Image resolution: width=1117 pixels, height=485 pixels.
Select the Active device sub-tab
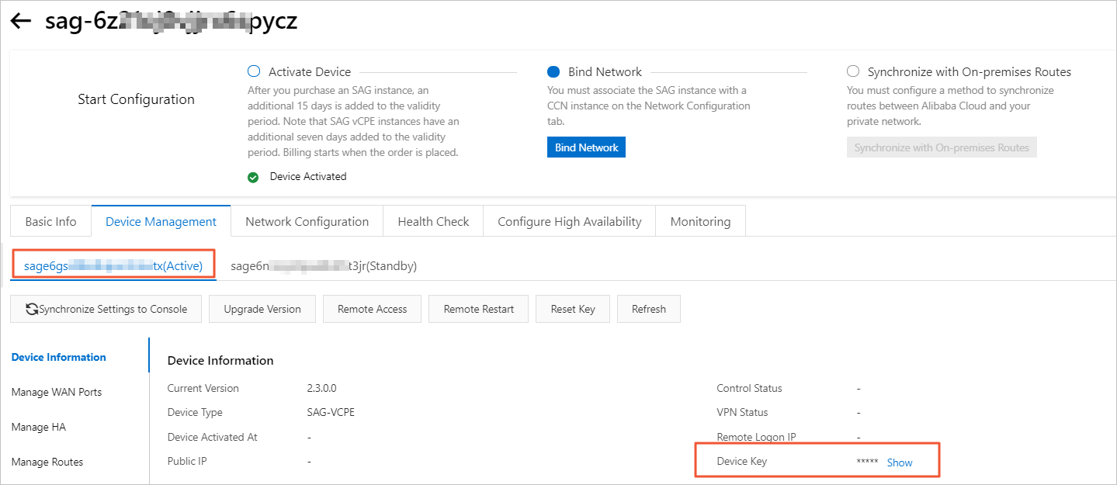pos(113,266)
